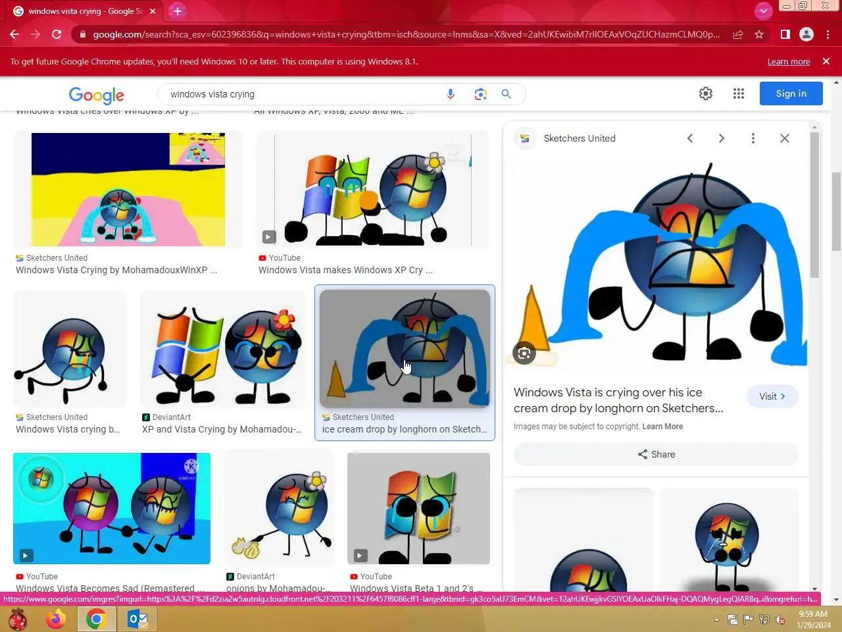This screenshot has width=842, height=632.
Task: Open the tab search dropdown
Action: tap(763, 11)
